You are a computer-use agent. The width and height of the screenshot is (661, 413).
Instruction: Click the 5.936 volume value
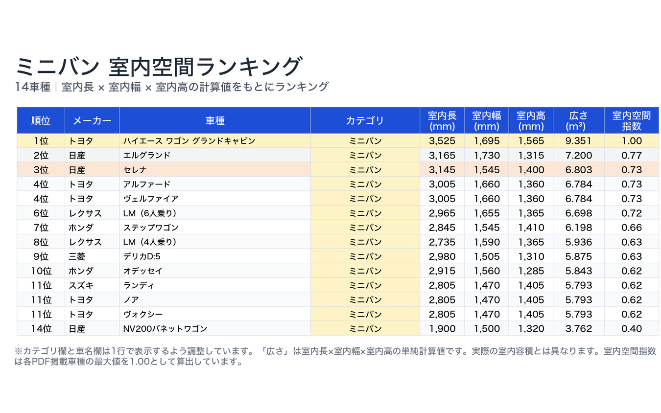579,242
